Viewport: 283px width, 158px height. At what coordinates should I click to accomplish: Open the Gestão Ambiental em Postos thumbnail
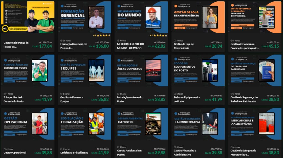pos(141,124)
